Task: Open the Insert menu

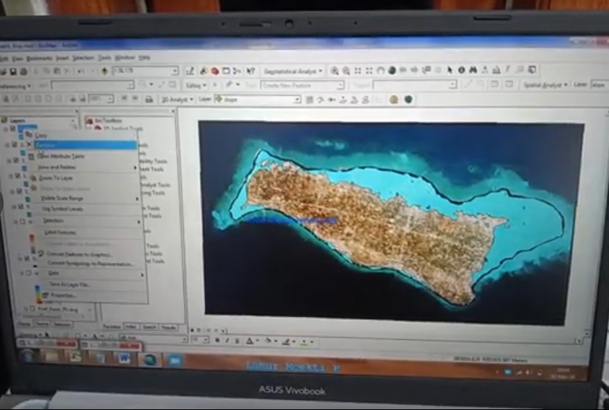Action: pos(62,58)
